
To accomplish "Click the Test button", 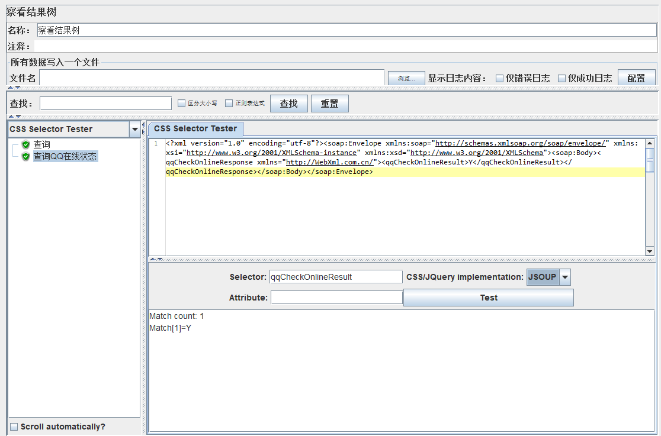I will (x=489, y=298).
